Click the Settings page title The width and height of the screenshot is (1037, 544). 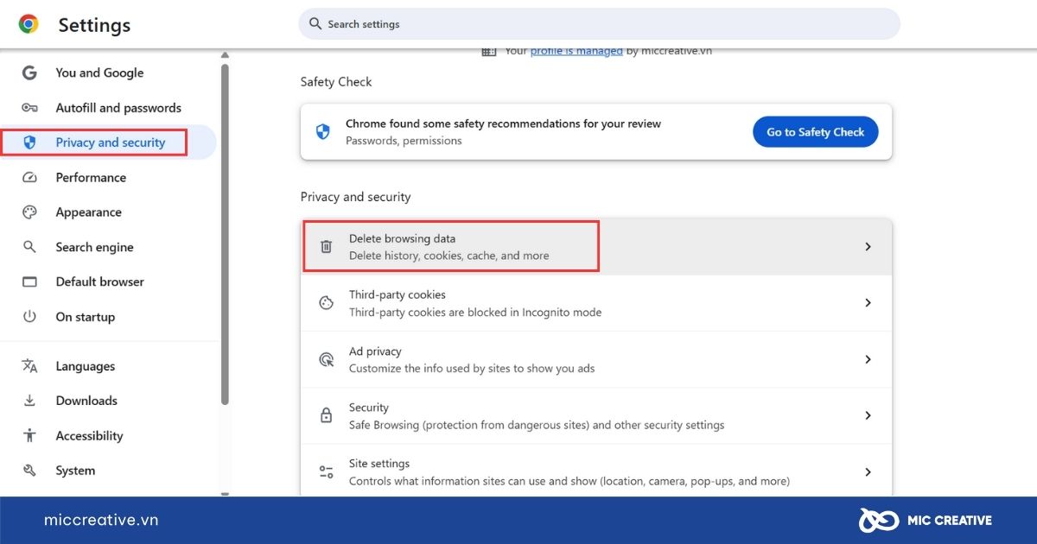click(94, 25)
